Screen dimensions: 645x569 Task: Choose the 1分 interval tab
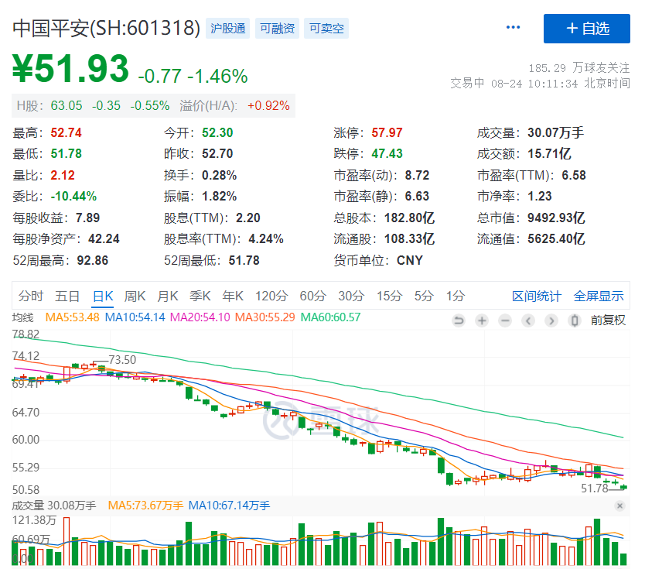pos(456,296)
